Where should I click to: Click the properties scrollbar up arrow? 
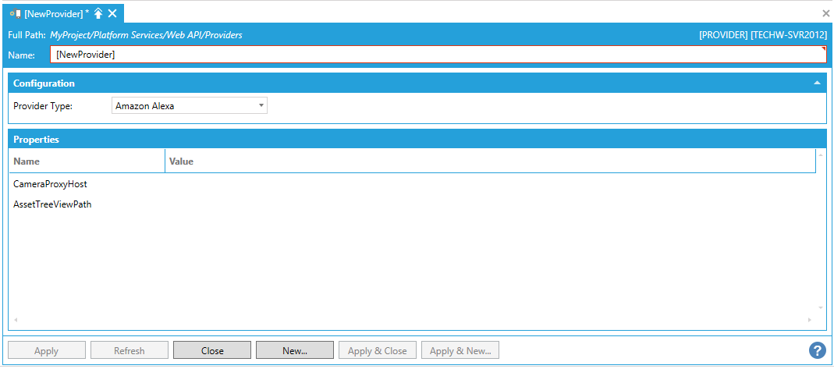821,154
